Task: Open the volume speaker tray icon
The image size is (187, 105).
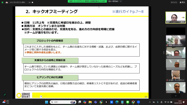Action: [168, 102]
